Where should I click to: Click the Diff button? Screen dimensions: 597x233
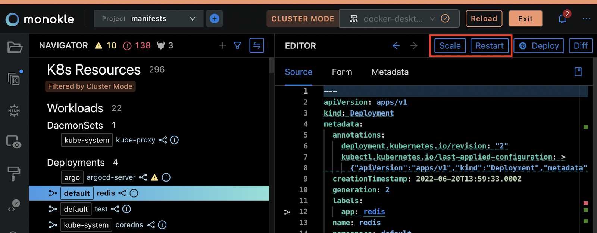tap(581, 46)
